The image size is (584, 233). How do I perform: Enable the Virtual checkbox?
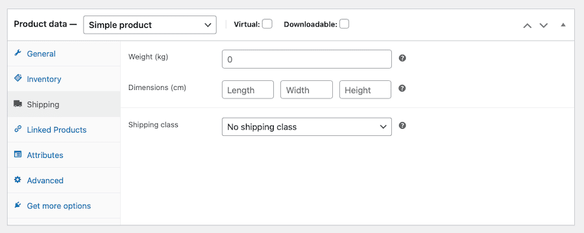(267, 24)
